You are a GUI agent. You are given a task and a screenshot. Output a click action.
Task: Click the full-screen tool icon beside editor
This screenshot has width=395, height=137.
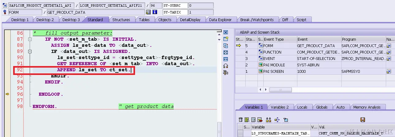pyautogui.click(x=226, y=53)
